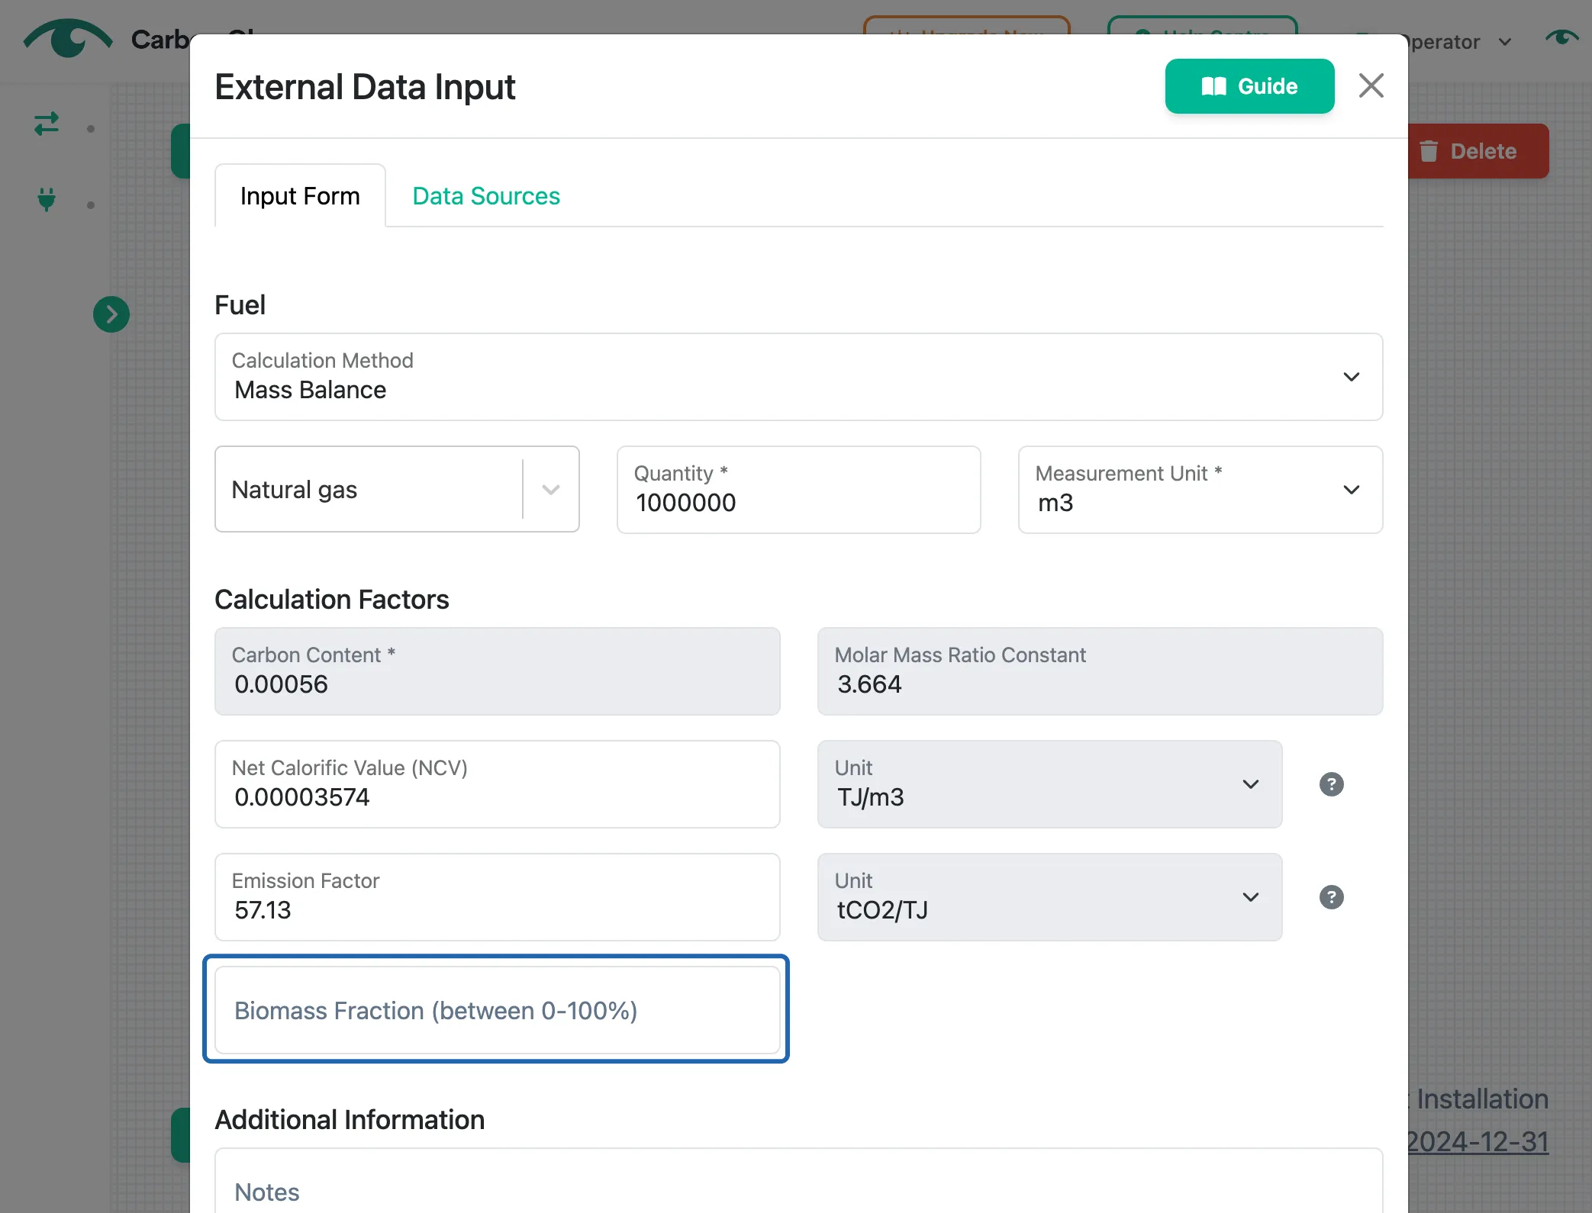The width and height of the screenshot is (1592, 1213).
Task: Click the plug sidebar icon
Action: [47, 199]
